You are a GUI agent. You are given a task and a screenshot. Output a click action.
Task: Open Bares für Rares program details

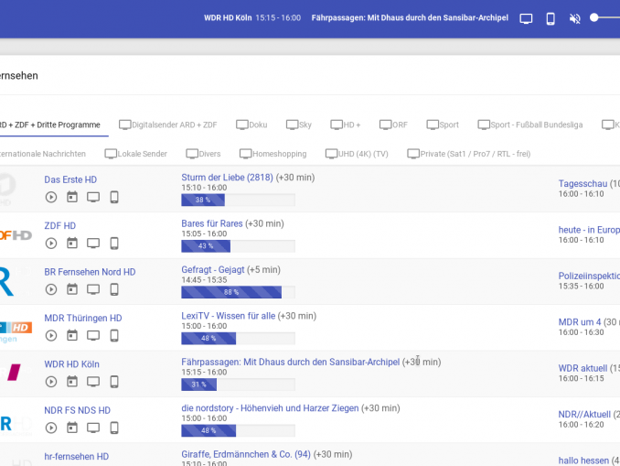(x=212, y=223)
